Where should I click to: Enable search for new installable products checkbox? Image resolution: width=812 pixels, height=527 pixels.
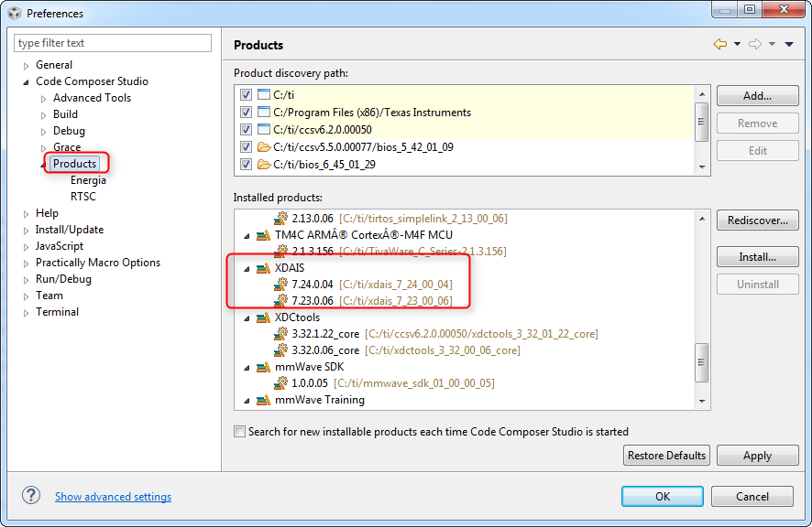coord(239,431)
